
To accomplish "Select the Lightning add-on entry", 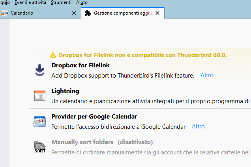I will pyautogui.click(x=140, y=96).
